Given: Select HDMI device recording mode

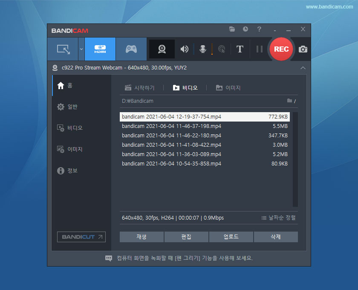Looking at the screenshot, I should click(x=100, y=49).
